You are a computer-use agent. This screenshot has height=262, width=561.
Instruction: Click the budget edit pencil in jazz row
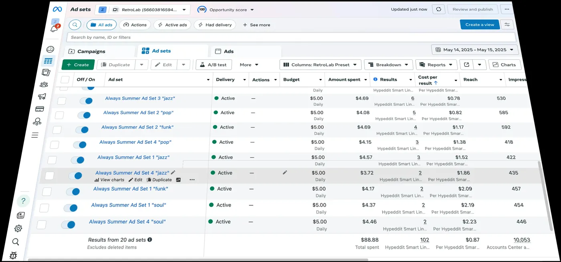coord(285,172)
